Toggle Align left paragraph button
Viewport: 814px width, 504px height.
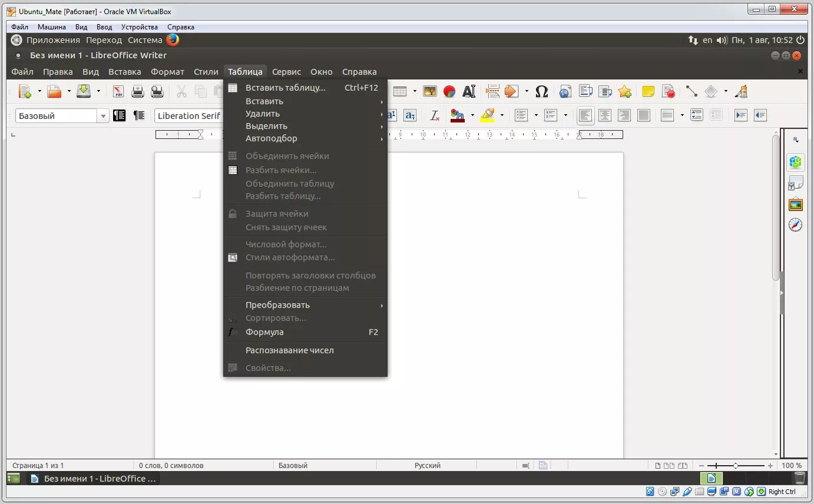pyautogui.click(x=585, y=115)
